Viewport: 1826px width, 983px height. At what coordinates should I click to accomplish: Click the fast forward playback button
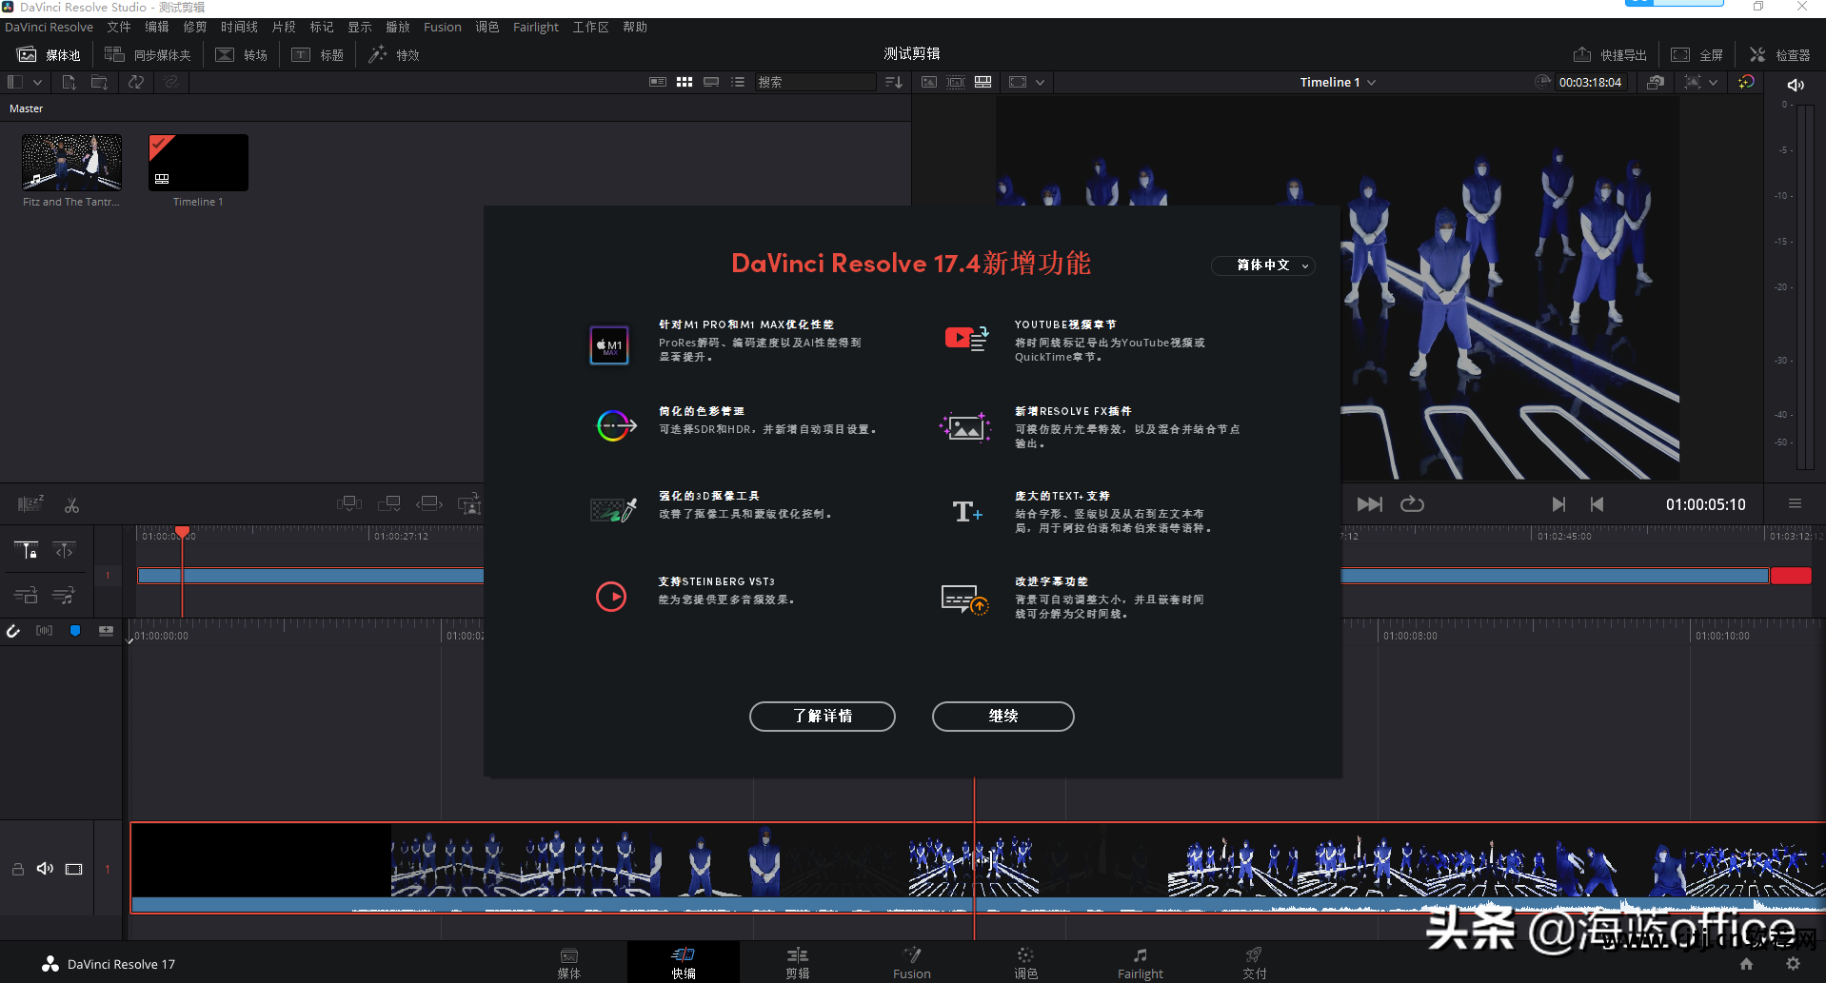coord(1369,504)
